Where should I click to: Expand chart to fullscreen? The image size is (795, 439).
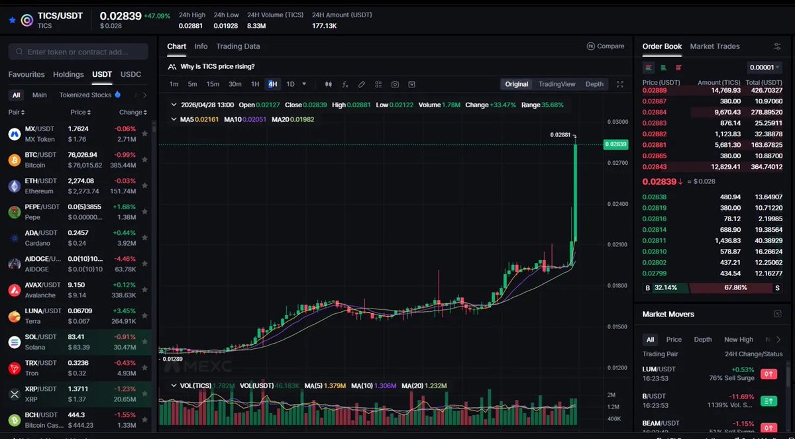pos(620,84)
